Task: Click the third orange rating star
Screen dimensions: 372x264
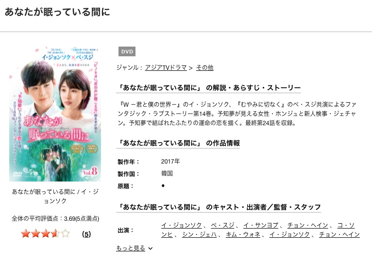Action: (x=46, y=233)
